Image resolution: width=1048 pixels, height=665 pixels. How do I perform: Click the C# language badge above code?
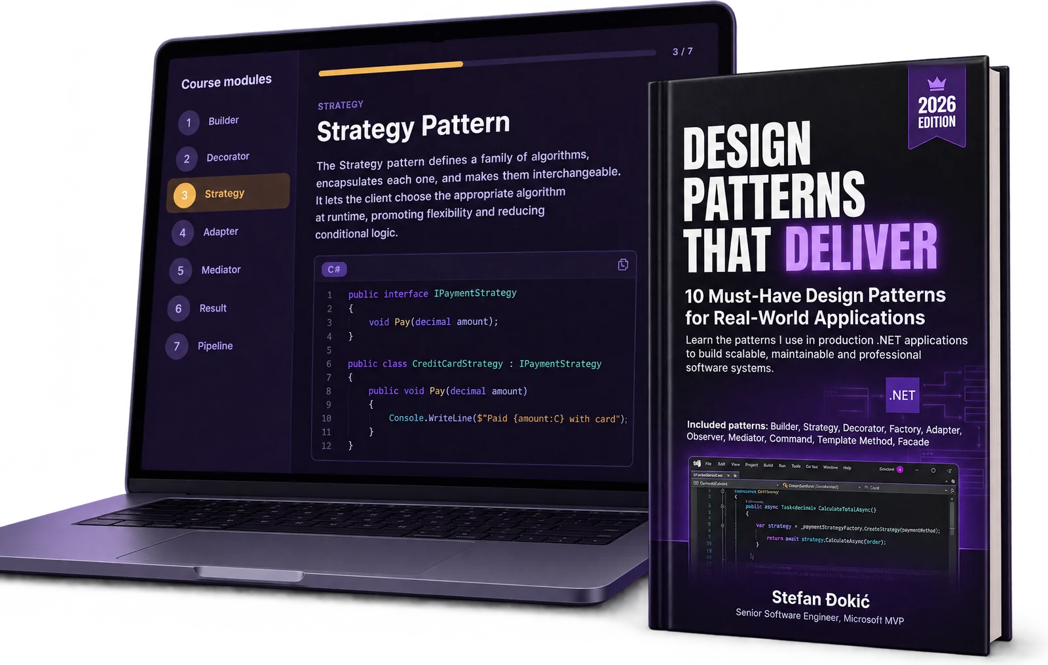(334, 269)
